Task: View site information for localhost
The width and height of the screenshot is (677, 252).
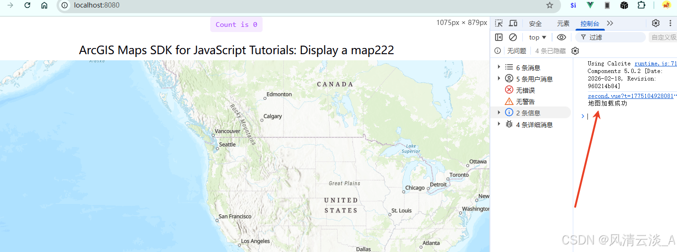Action: coord(65,5)
